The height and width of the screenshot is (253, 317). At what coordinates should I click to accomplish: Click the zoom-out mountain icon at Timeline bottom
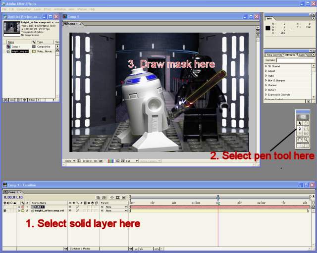(x=136, y=249)
